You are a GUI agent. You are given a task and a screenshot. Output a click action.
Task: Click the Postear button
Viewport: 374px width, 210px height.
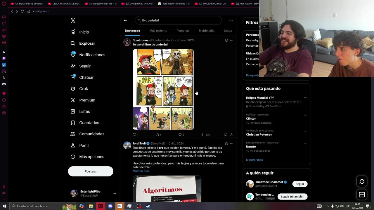coord(91,171)
